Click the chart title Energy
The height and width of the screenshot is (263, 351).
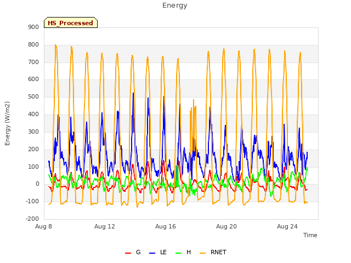175,5
